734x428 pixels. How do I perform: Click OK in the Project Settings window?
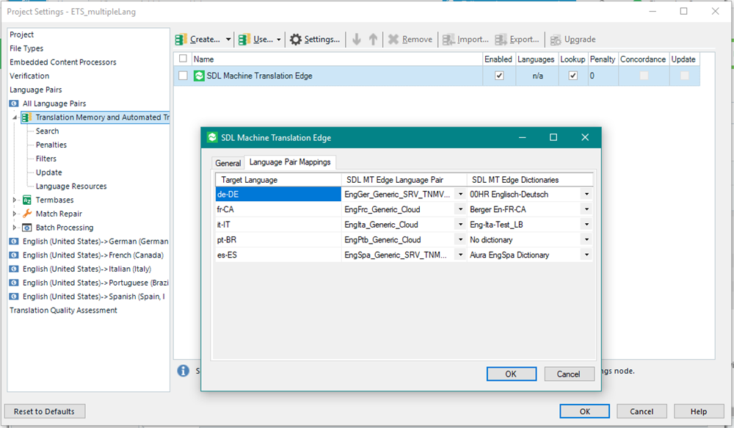(585, 412)
